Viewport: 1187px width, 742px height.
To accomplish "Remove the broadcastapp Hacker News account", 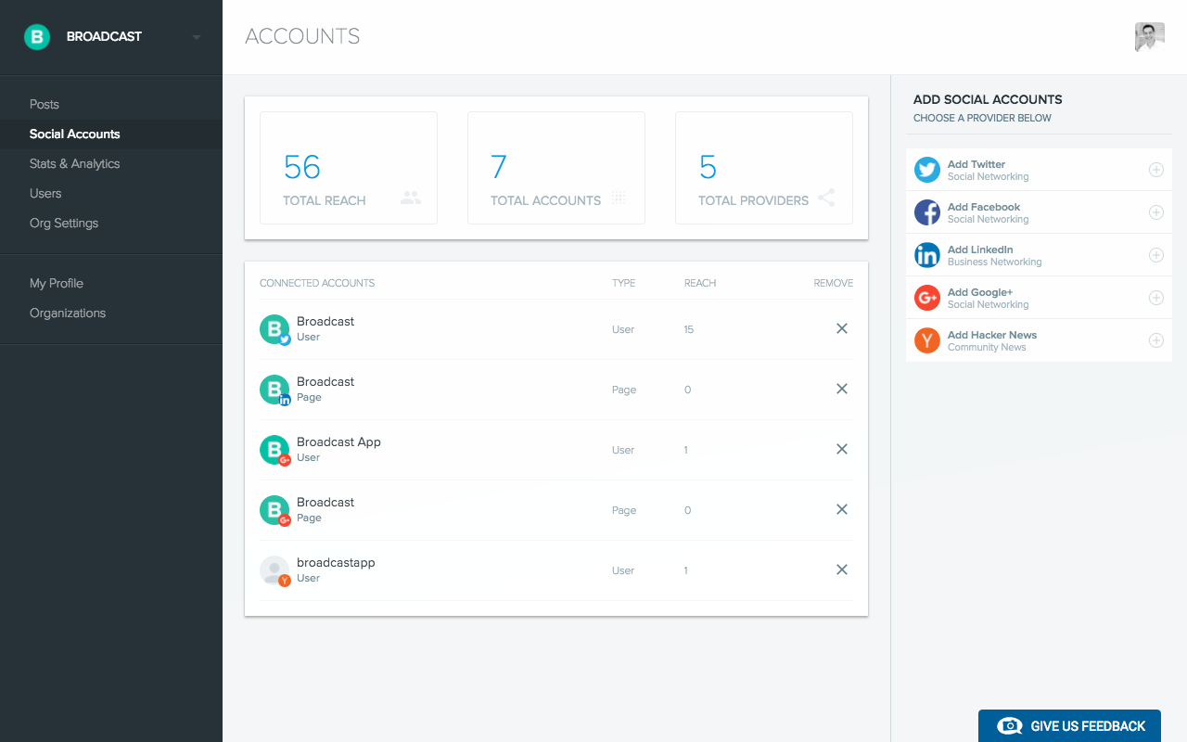I will click(841, 569).
